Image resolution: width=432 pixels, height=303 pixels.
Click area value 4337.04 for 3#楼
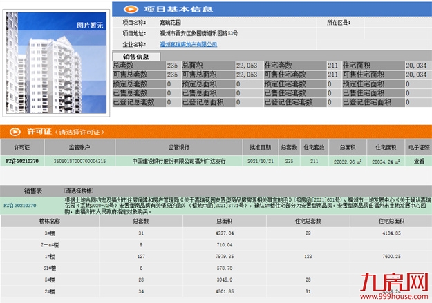point(225,233)
